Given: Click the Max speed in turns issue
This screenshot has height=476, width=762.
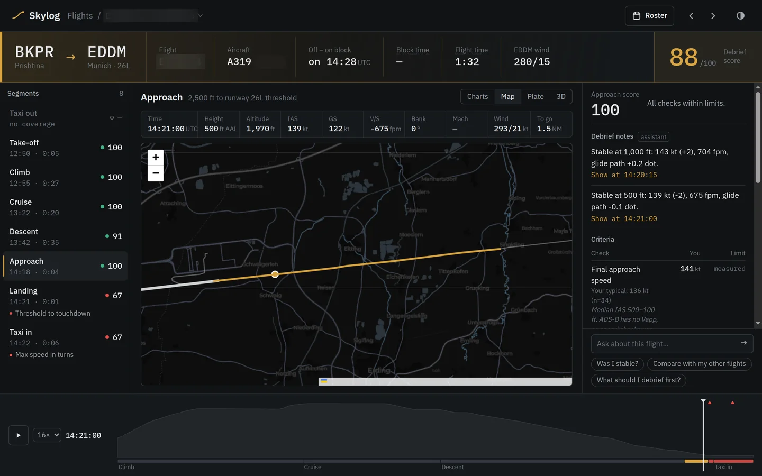Looking at the screenshot, I should click(44, 355).
